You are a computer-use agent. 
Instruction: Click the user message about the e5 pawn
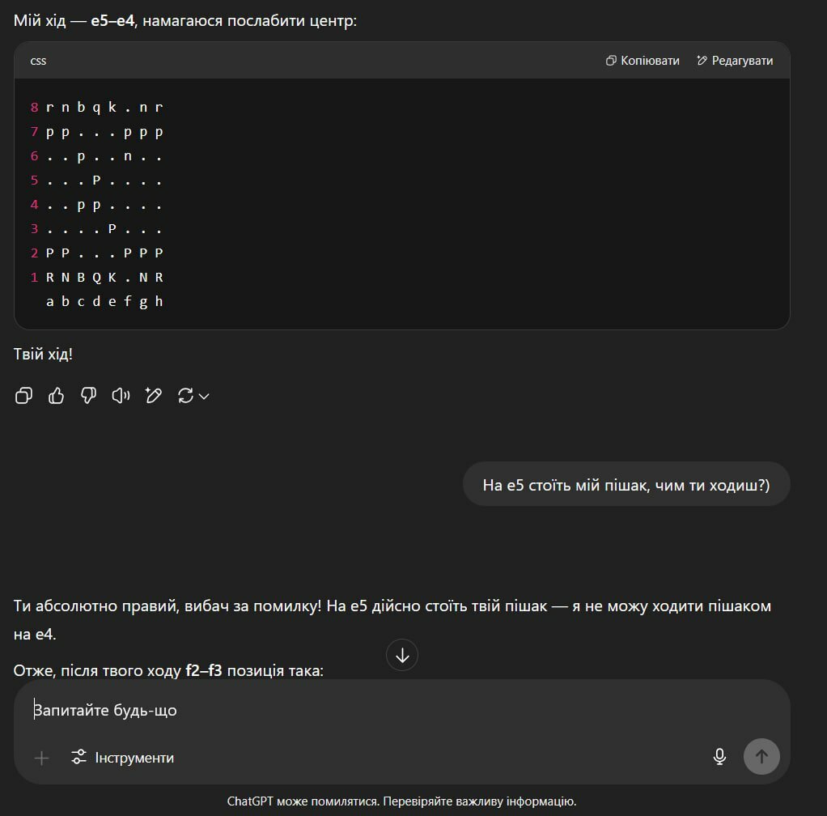click(x=626, y=485)
